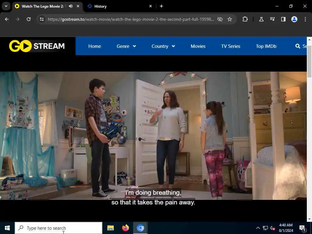Minimize the Chrome window
Image resolution: width=312 pixels, height=234 pixels.
[x=277, y=6]
